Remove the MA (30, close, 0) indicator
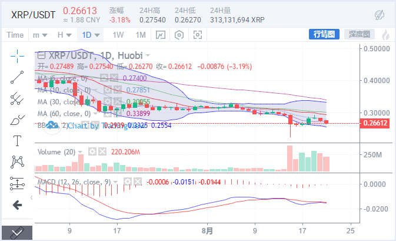396x241 pixels. [x=118, y=101]
